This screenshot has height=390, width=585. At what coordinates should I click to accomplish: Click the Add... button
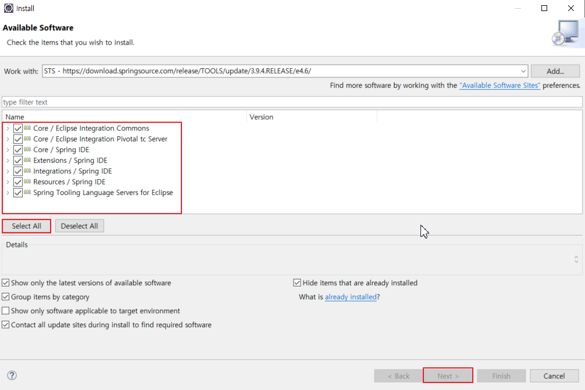(x=555, y=71)
